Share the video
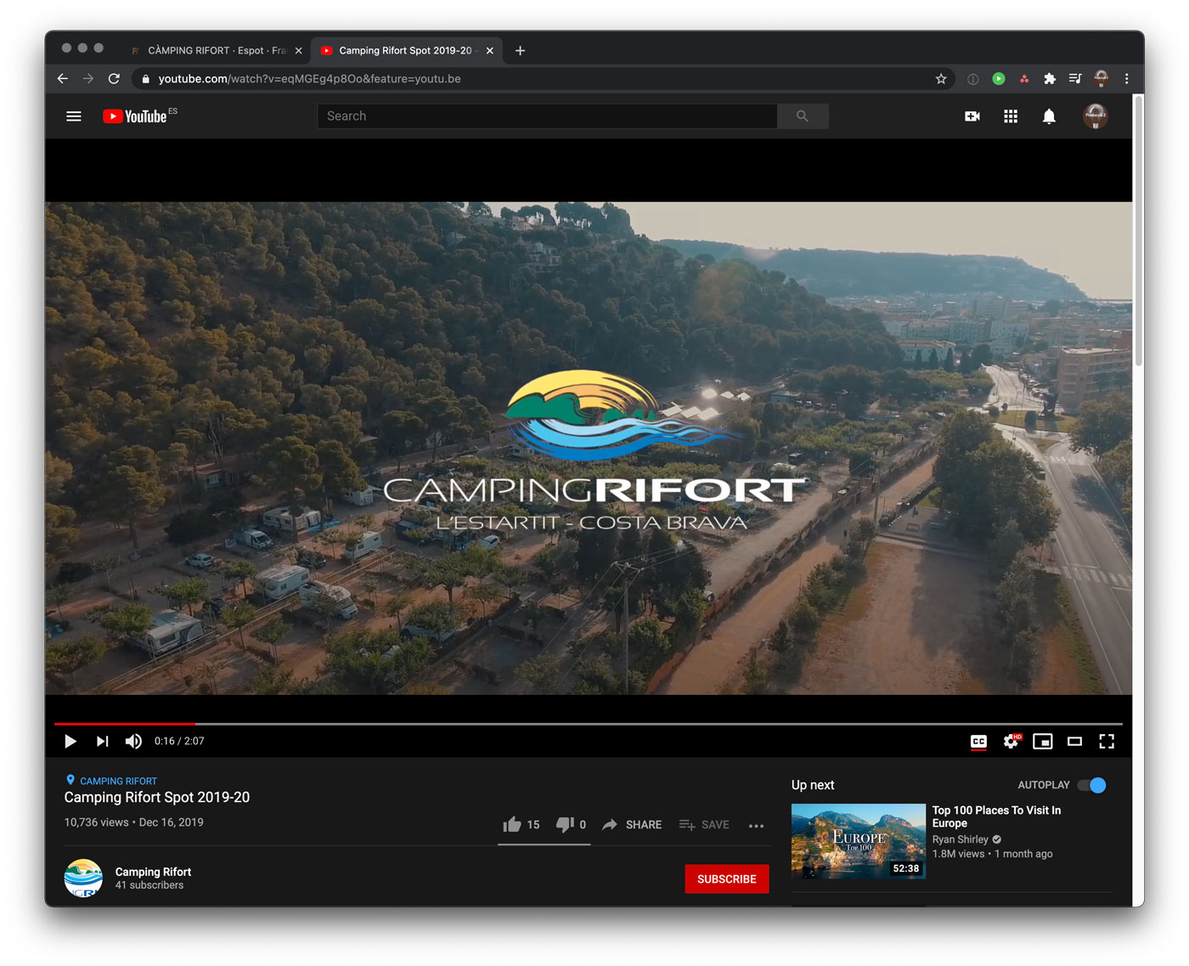Screen dimensions: 1189x966 [632, 825]
